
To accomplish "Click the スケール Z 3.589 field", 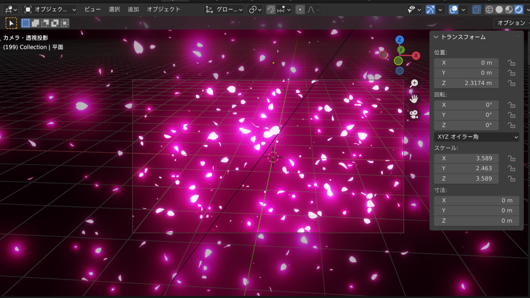I will coord(466,179).
